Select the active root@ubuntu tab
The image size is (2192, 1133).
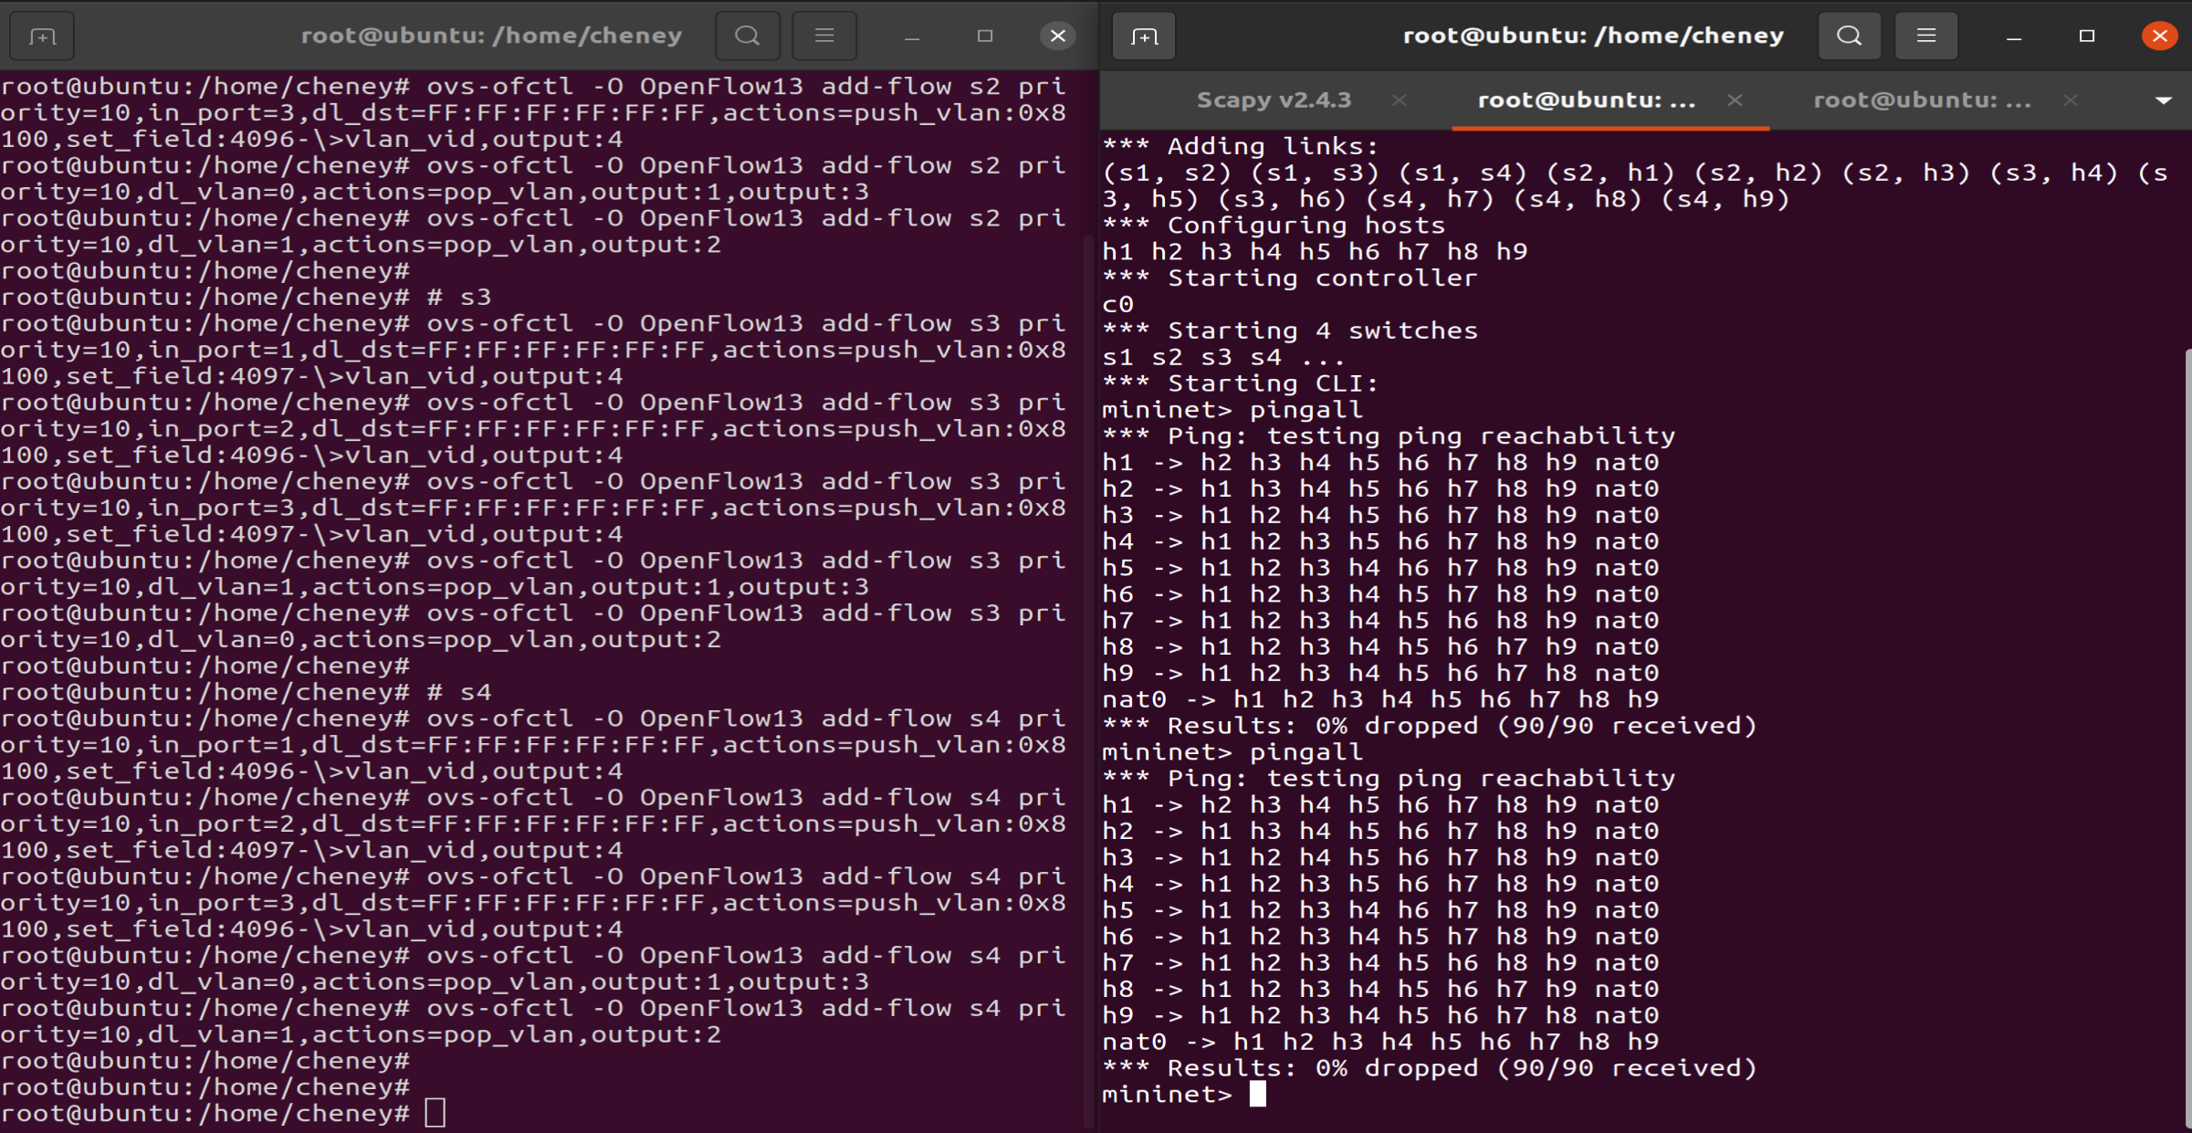(x=1587, y=100)
